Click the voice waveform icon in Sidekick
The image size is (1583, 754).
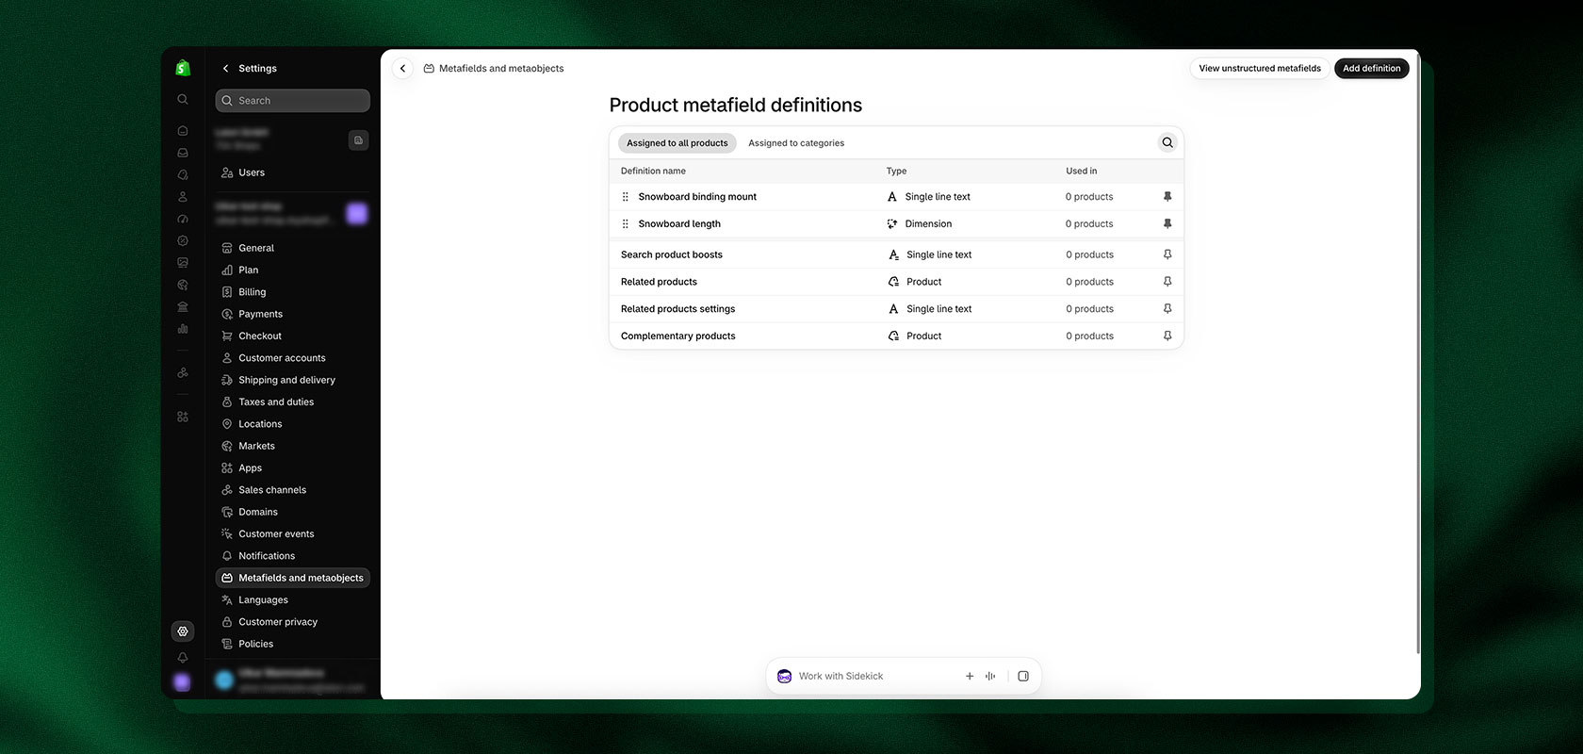pyautogui.click(x=990, y=676)
